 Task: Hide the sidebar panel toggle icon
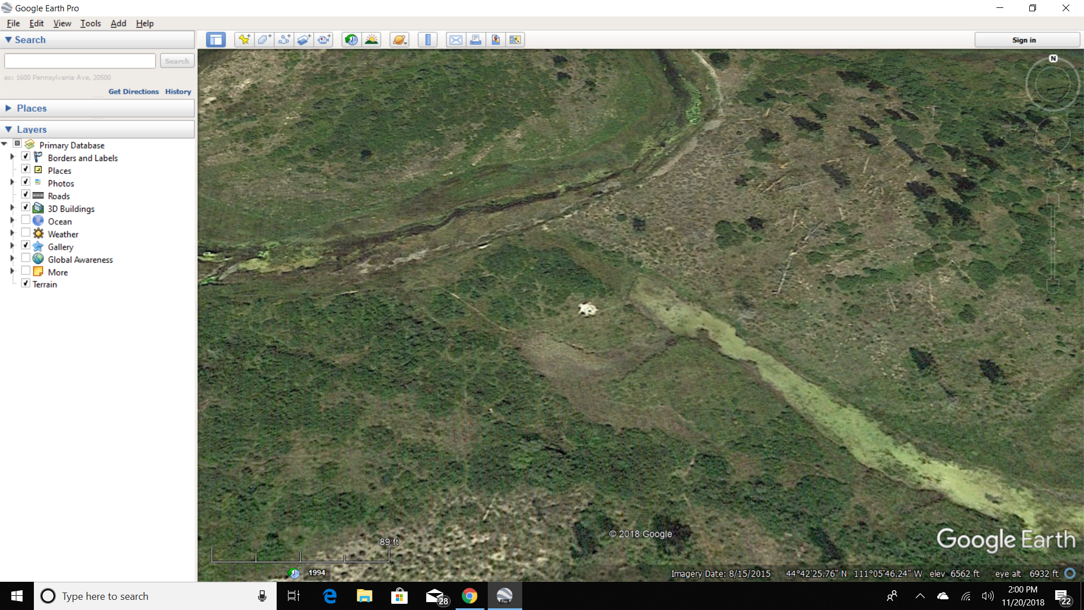(216, 40)
